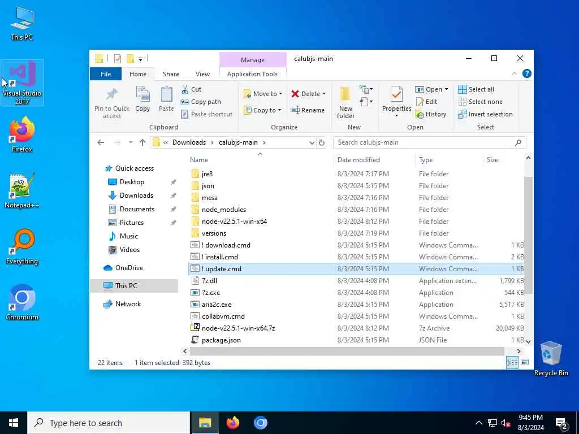Click Invert selection in ribbon
The width and height of the screenshot is (579, 434).
click(485, 114)
